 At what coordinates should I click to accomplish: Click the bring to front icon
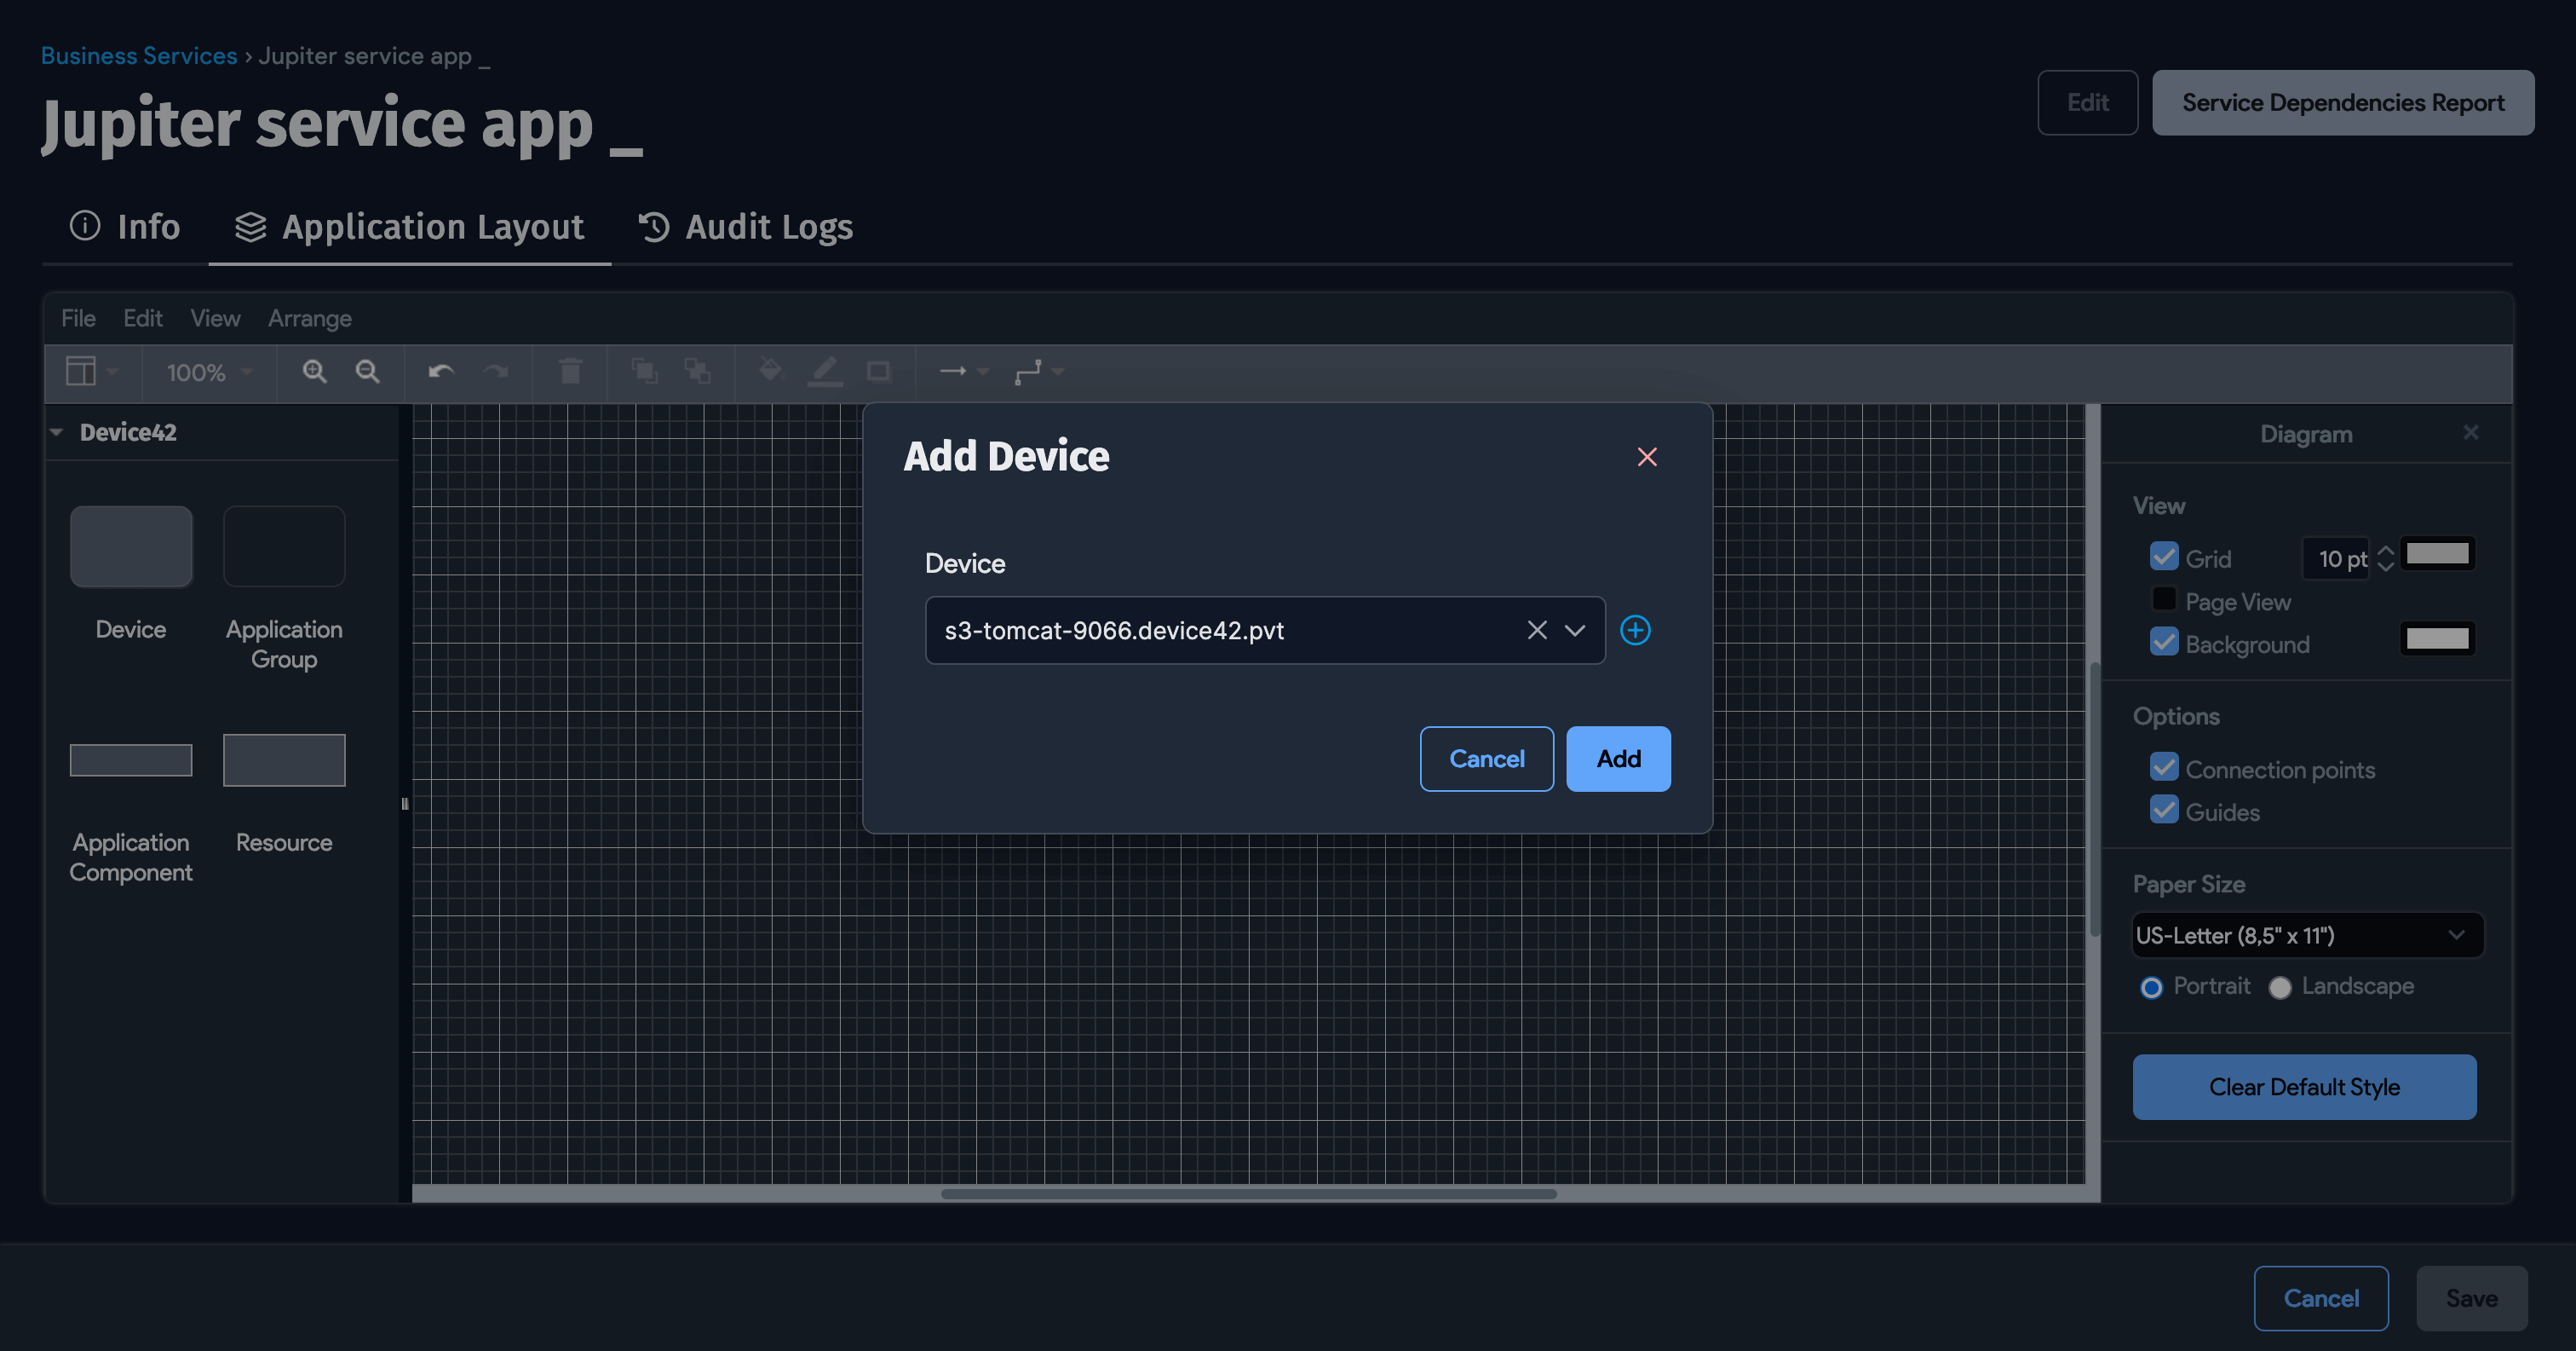(x=644, y=372)
